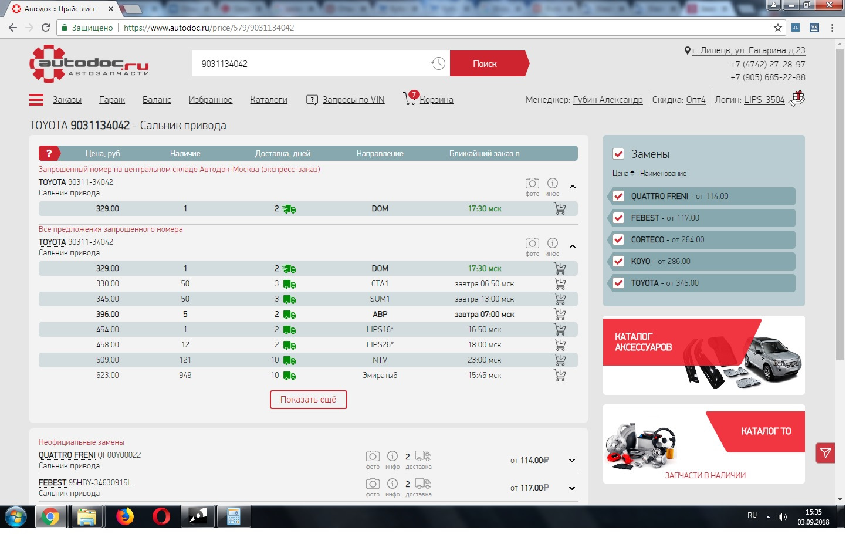Viewport: 846px width, 534px height.
Task: Click Показать ещё button
Action: pos(309,400)
